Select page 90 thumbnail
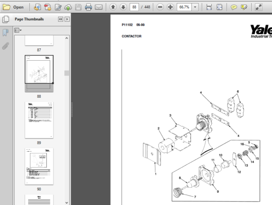Screen dimensions: 272x205 [39, 167]
